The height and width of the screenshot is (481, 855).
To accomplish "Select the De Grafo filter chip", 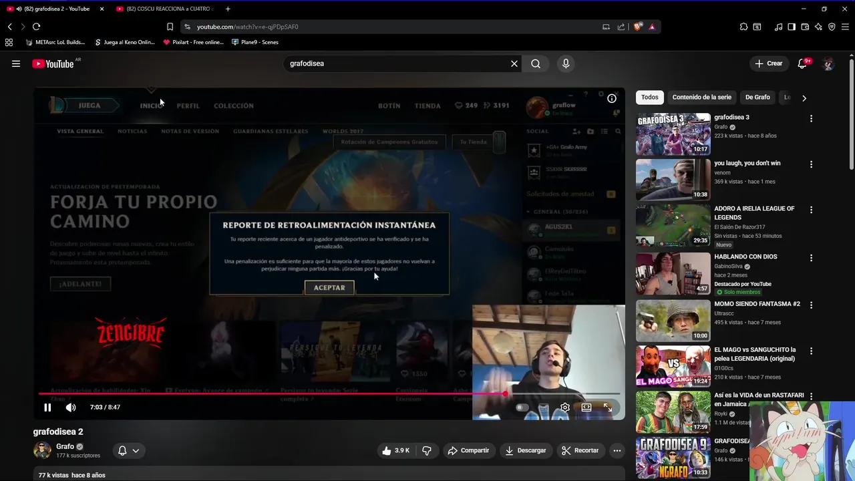I will [757, 98].
